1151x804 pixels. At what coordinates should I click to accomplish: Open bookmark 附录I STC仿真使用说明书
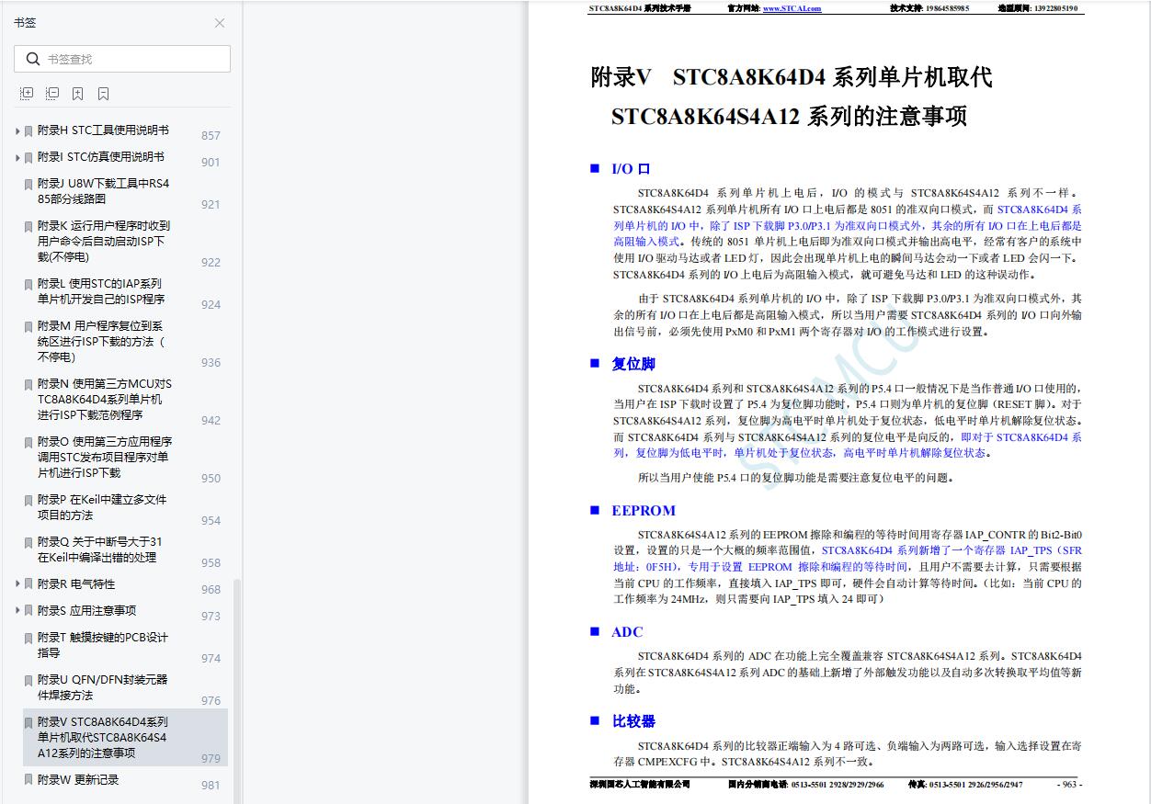tap(100, 157)
